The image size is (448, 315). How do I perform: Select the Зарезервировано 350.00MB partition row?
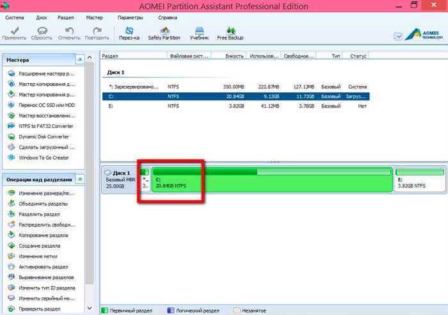[236, 87]
